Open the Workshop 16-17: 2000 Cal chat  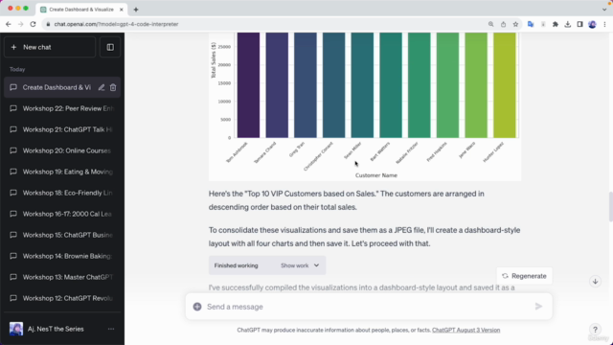pyautogui.click(x=62, y=214)
